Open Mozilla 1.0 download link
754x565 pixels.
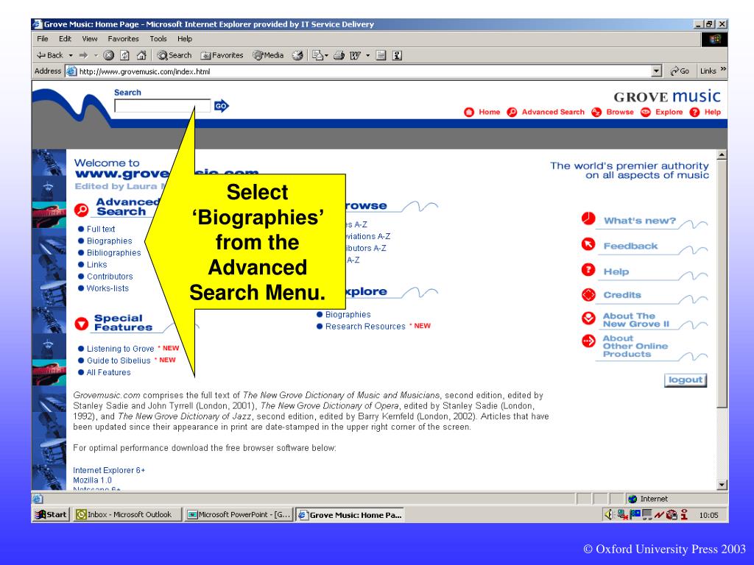click(x=92, y=480)
